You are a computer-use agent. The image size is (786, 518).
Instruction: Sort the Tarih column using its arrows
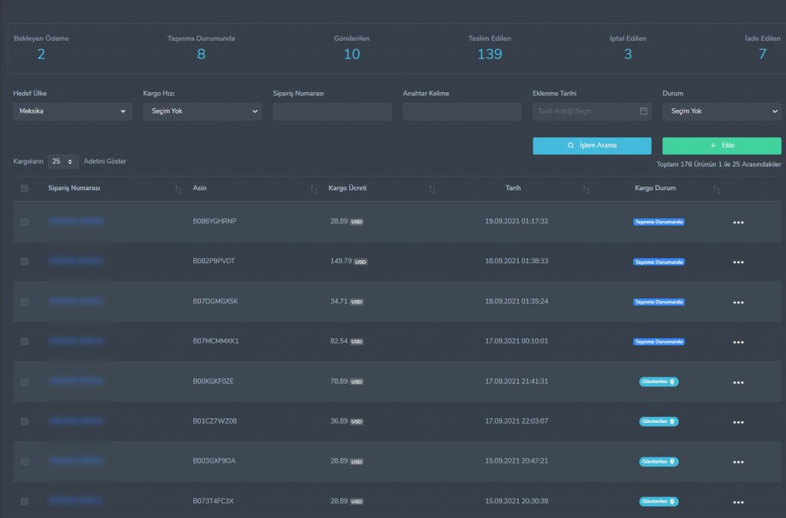(x=586, y=190)
